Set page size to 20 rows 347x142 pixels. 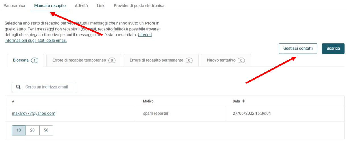[x=32, y=130]
